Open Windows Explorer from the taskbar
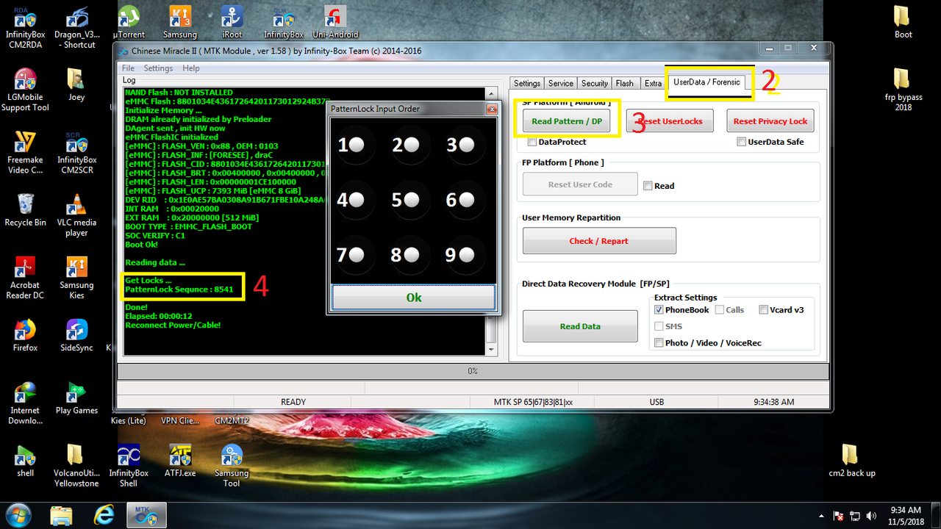This screenshot has width=941, height=529. (x=62, y=516)
